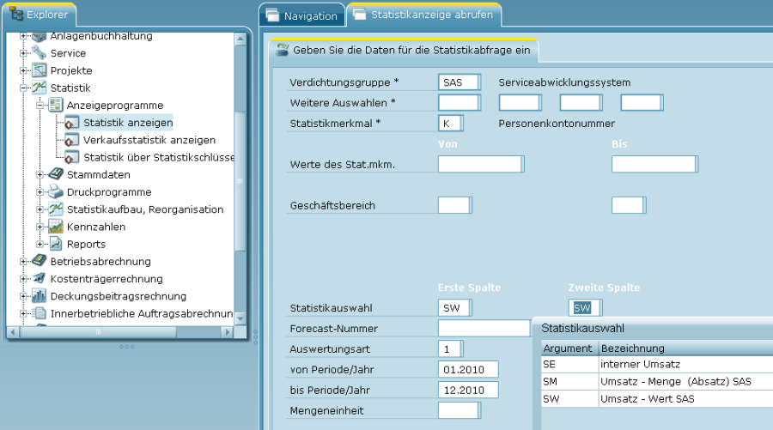Viewport: 773px width, 430px height.
Task: Click the Betriebsabrechnung icon
Action: 39,261
